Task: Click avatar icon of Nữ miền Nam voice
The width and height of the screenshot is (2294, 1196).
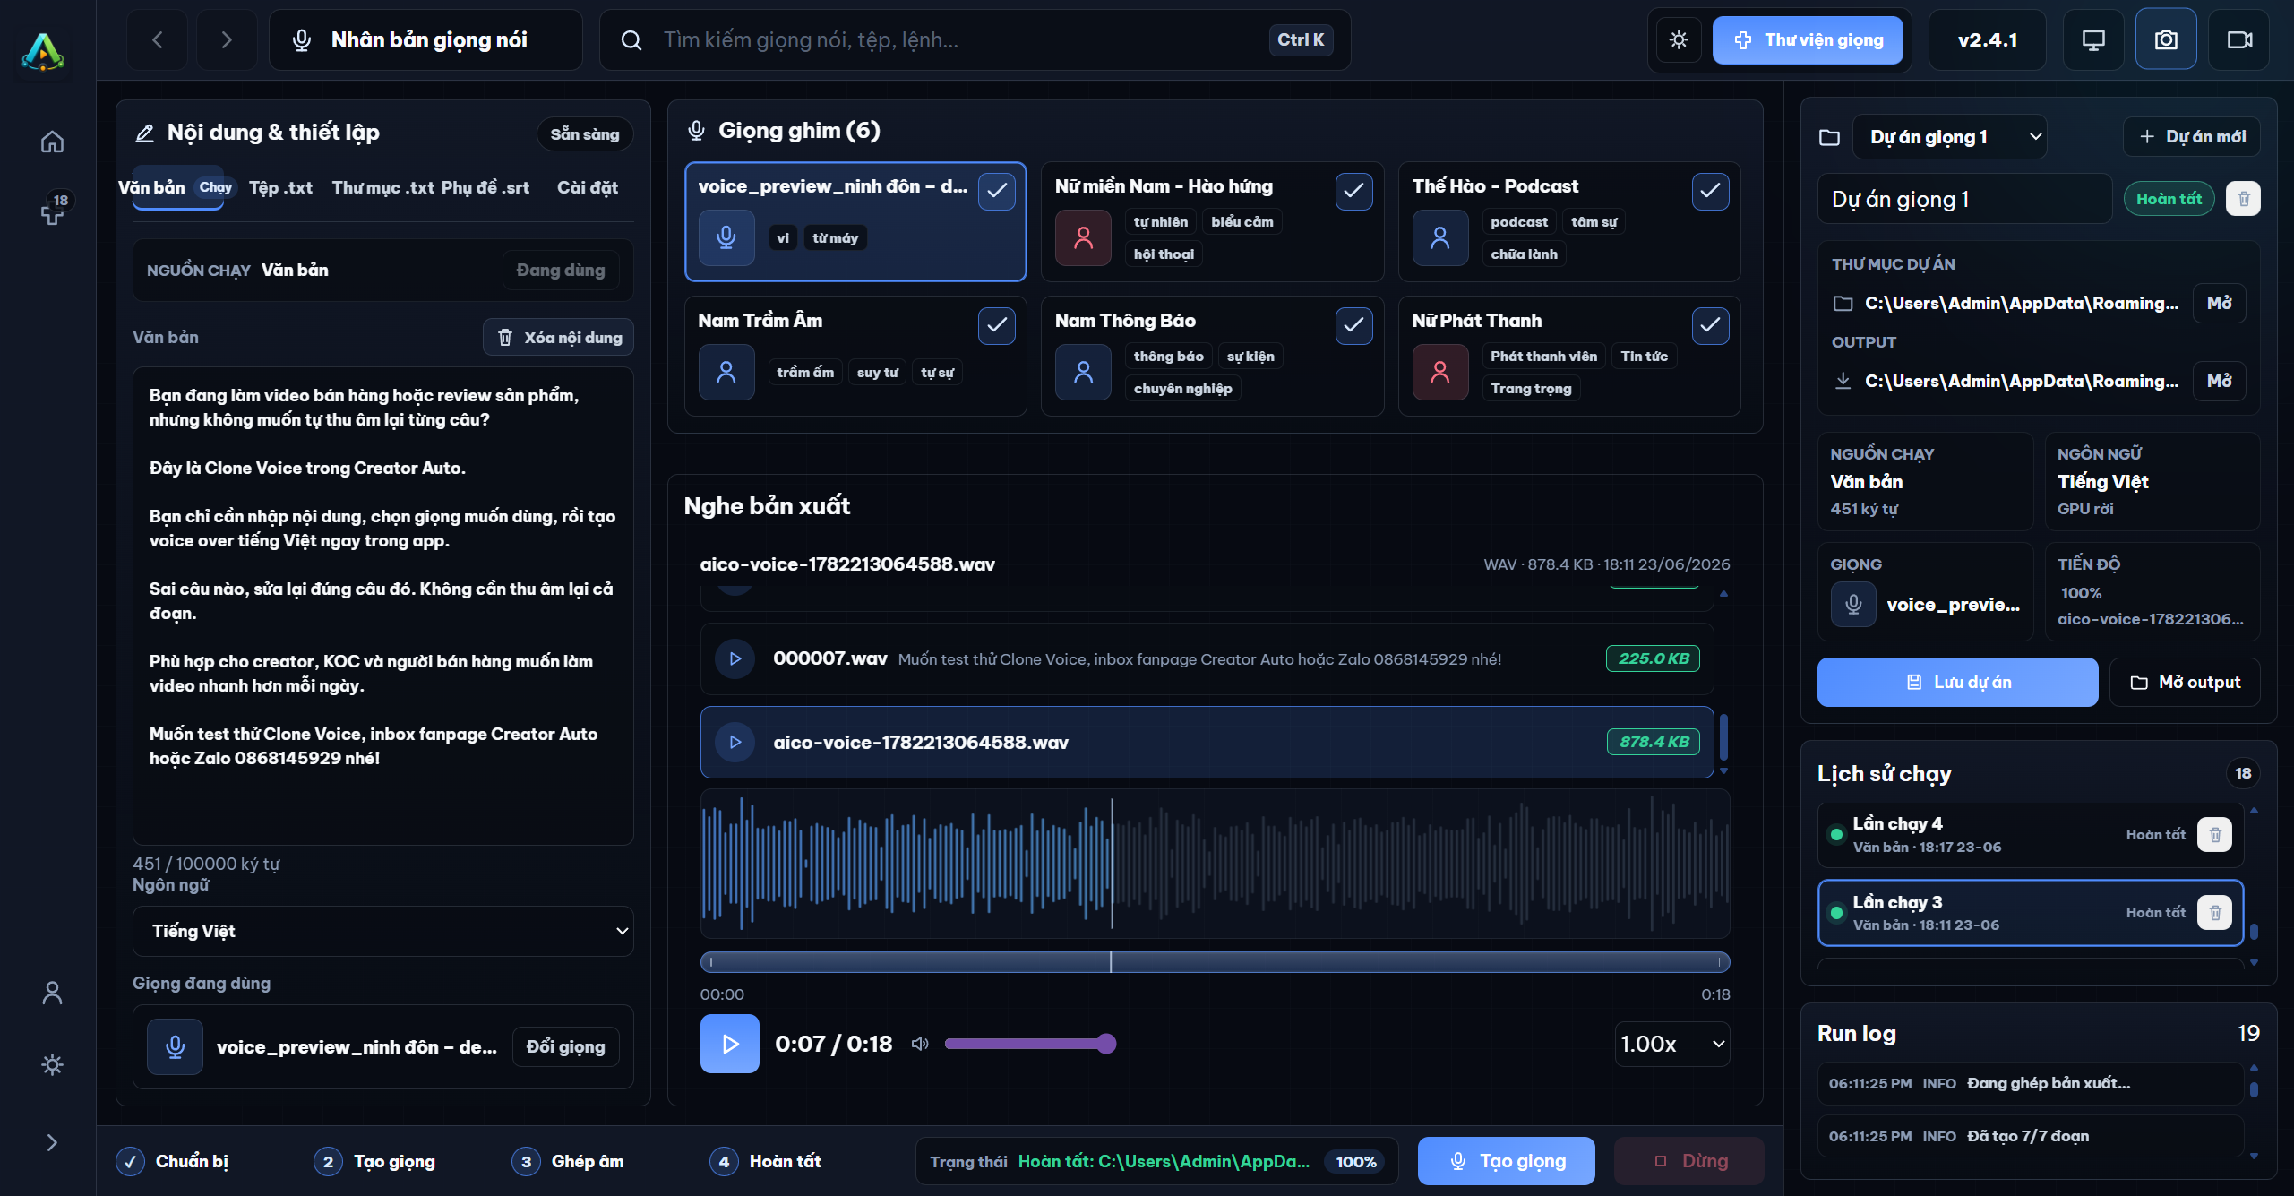Action: tap(1083, 237)
